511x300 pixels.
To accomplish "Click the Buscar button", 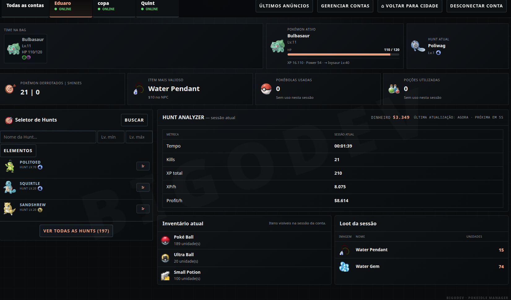I will [134, 120].
